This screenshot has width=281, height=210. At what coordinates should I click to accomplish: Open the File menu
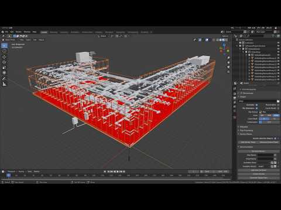coord(6,32)
